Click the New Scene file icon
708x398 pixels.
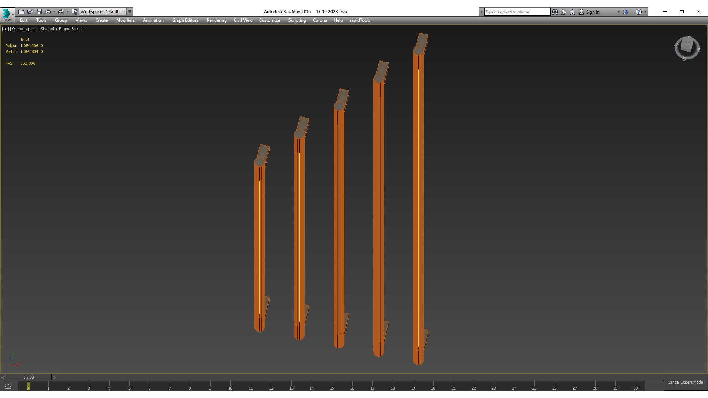[x=21, y=12]
